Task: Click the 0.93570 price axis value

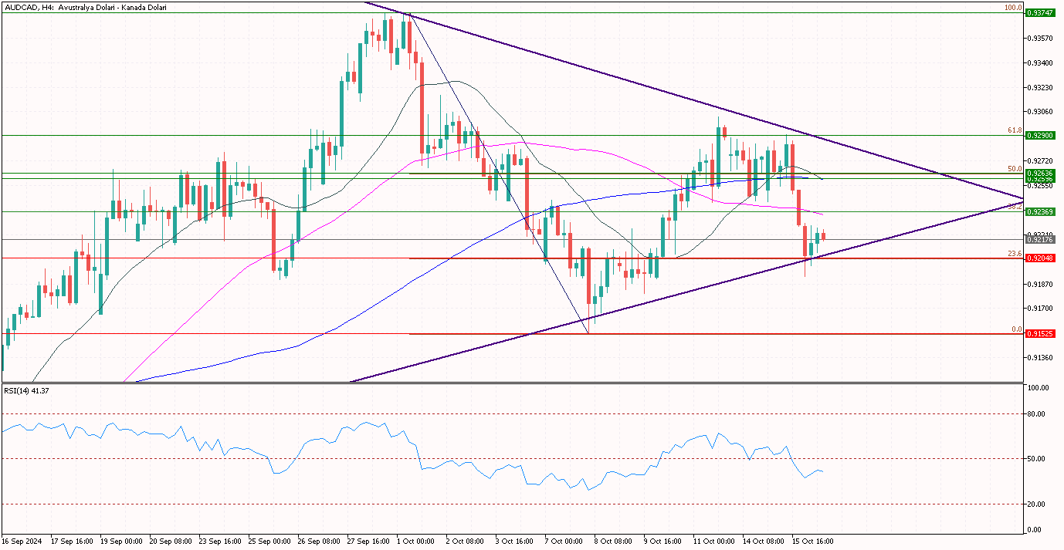Action: (1039, 38)
